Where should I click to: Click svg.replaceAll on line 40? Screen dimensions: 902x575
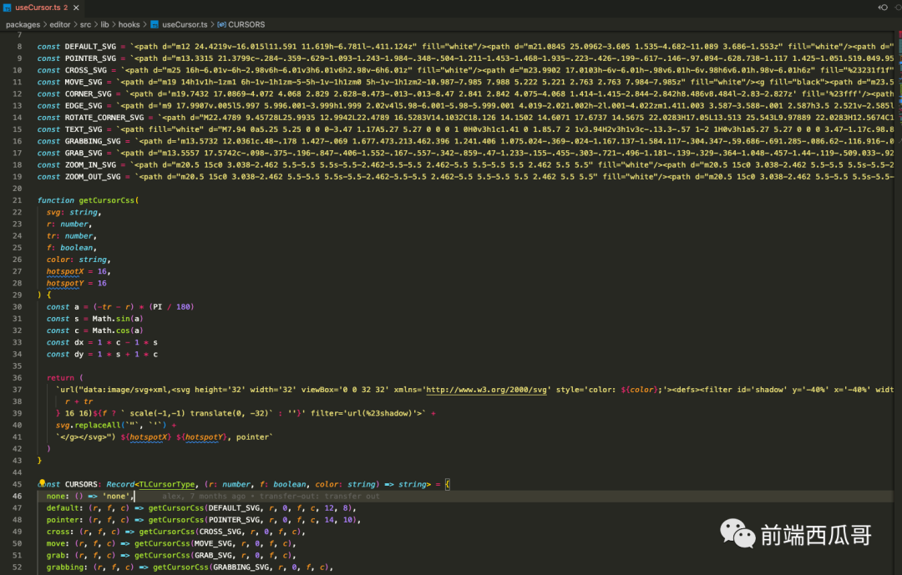click(88, 425)
